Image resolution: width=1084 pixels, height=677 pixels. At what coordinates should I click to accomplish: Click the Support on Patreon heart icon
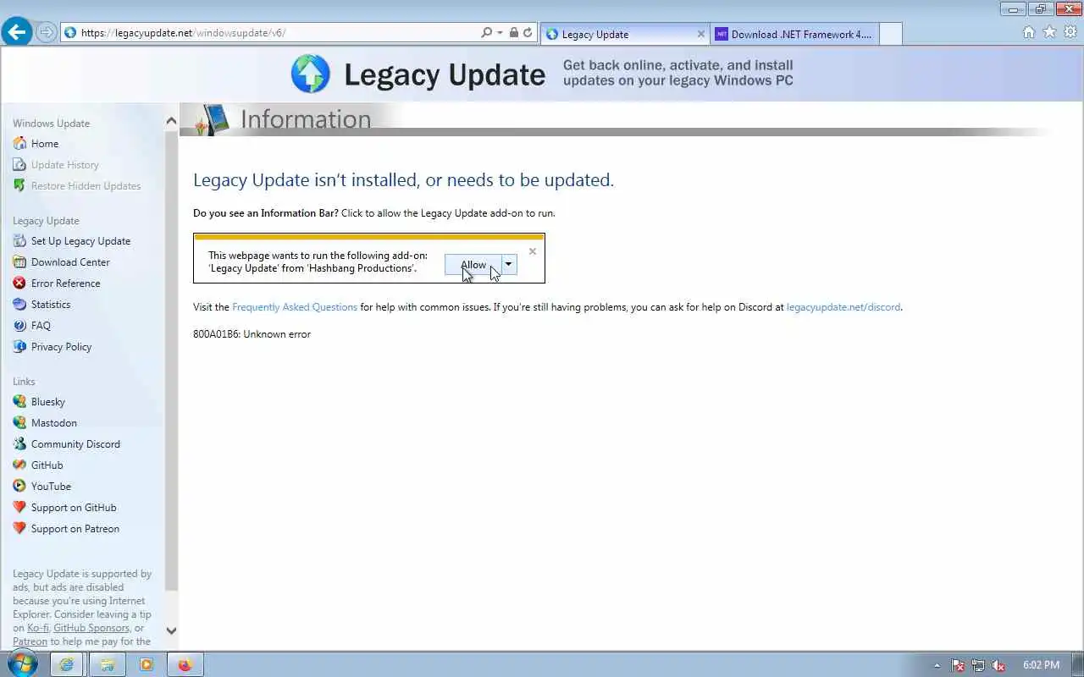19,529
